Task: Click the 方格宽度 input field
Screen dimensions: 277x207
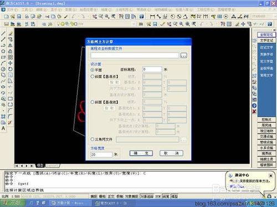Action: (101, 155)
